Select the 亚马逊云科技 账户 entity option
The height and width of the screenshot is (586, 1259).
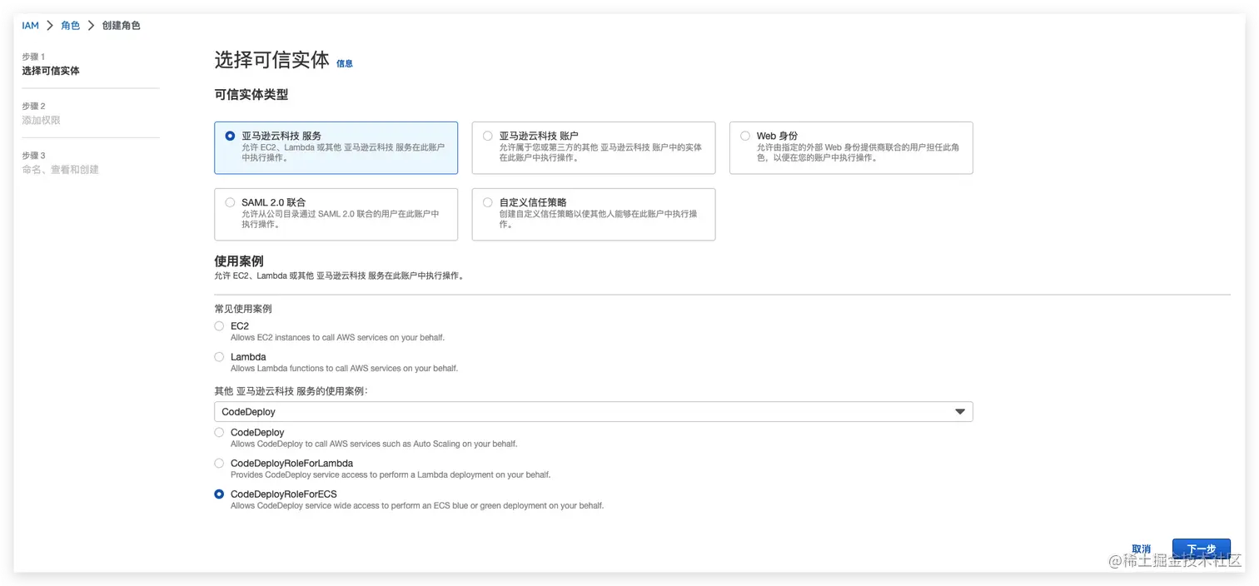(x=488, y=136)
